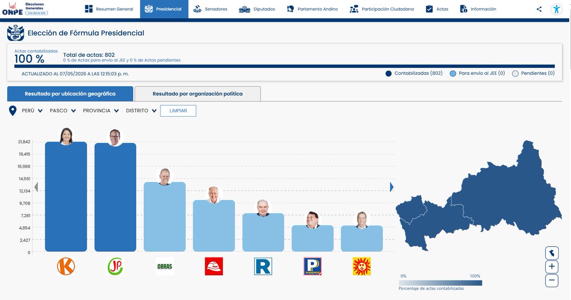Click the actas contabilizadas progress bar
This screenshot has width=571, height=300.
point(285,66)
